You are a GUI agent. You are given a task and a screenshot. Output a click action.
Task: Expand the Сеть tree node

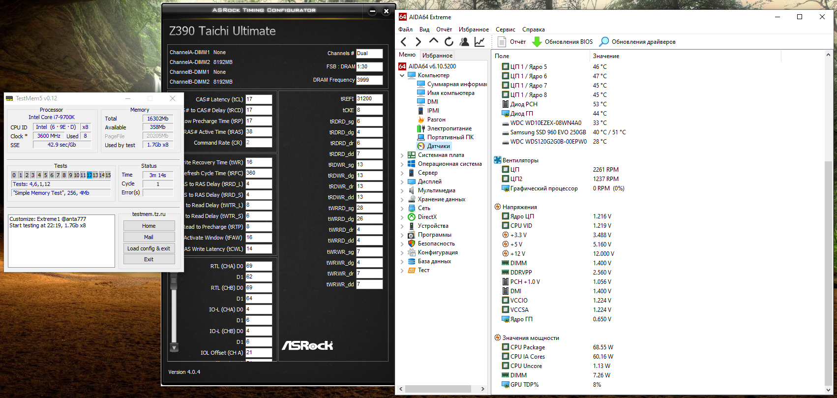click(x=402, y=209)
